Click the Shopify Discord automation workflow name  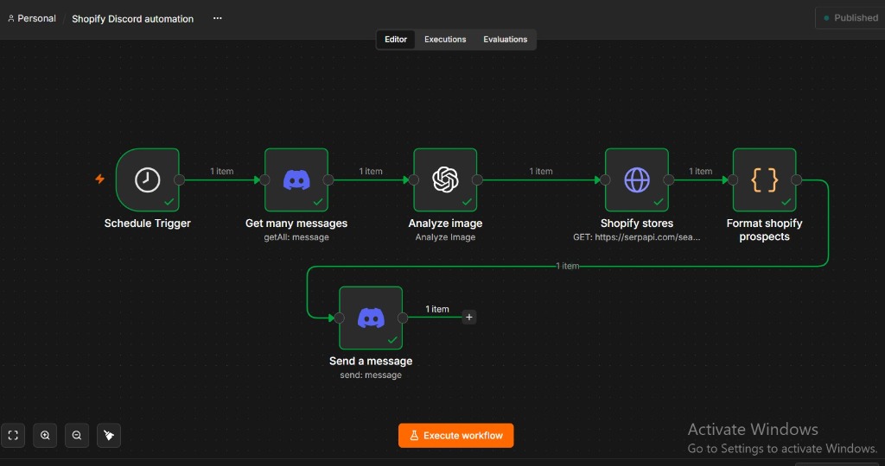pyautogui.click(x=132, y=19)
